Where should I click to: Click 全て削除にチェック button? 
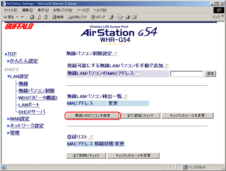86,156
